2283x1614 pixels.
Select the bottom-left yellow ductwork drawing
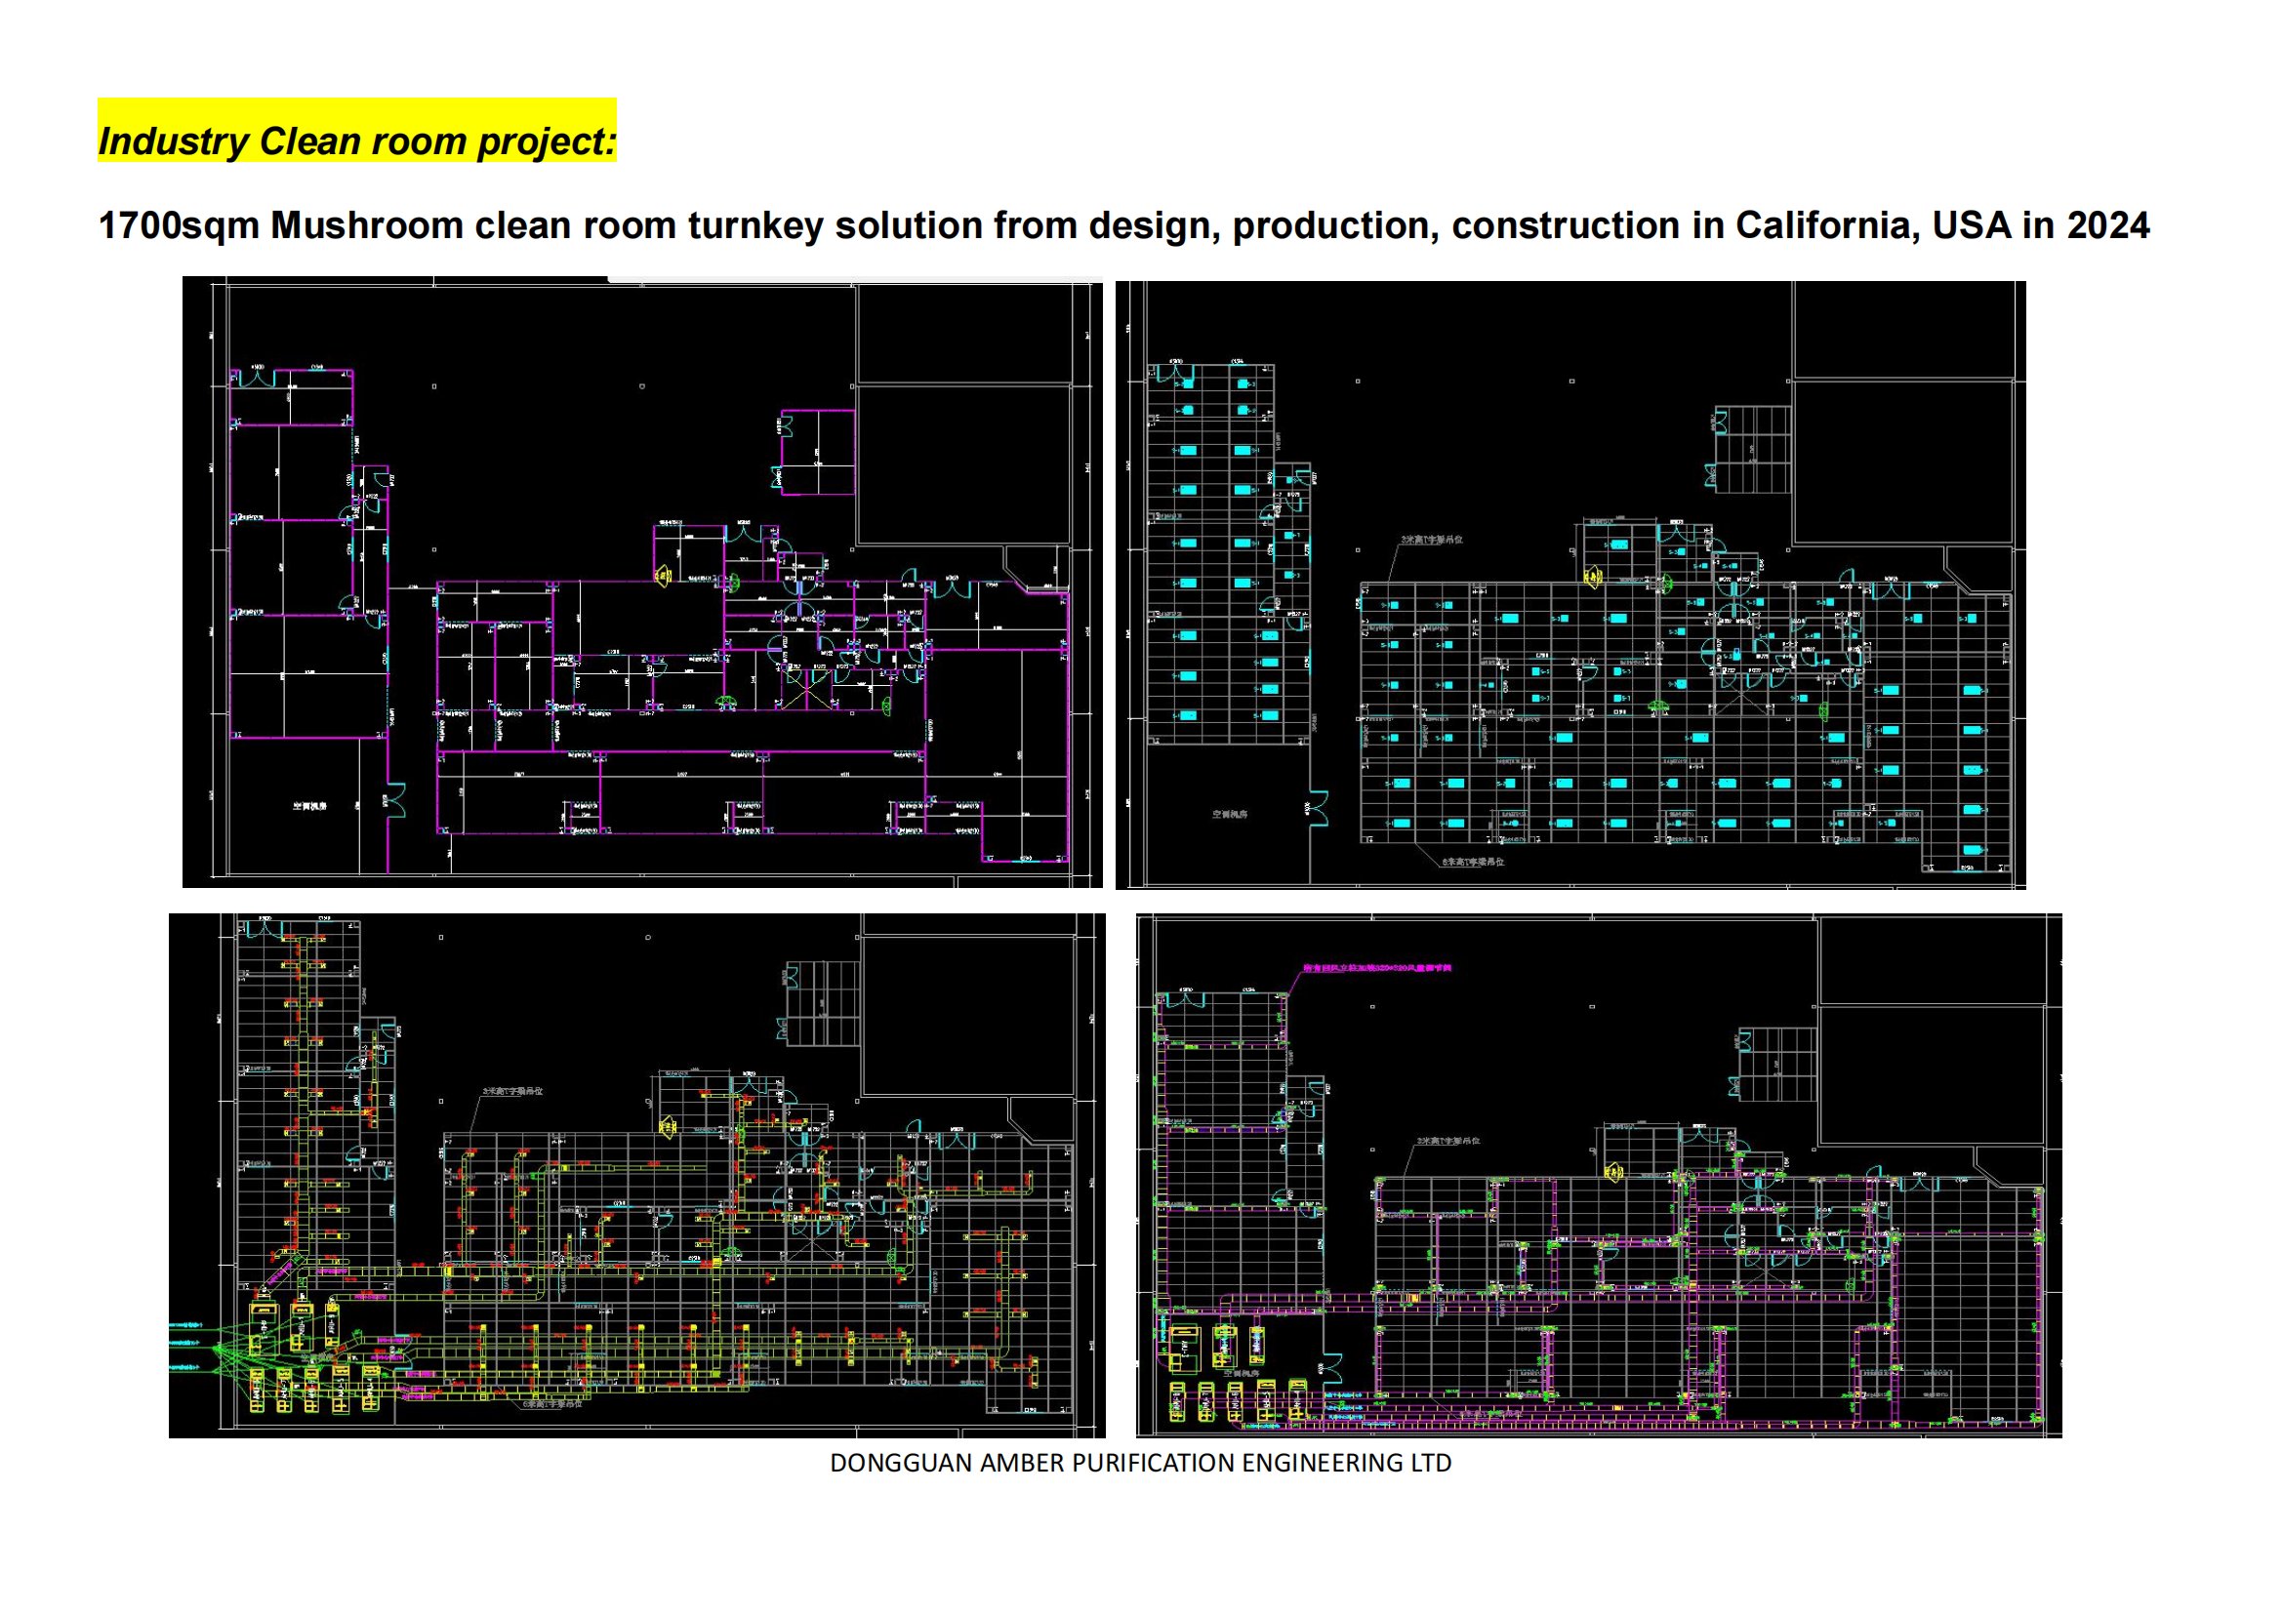(x=636, y=1175)
